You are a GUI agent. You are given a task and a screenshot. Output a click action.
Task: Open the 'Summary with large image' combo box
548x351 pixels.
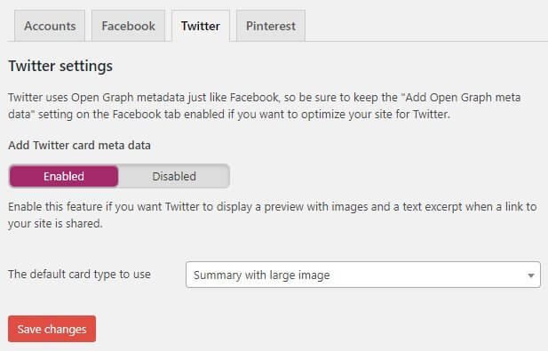tap(363, 275)
